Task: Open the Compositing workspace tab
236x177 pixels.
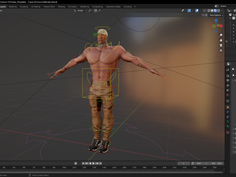Action: coord(97,7)
